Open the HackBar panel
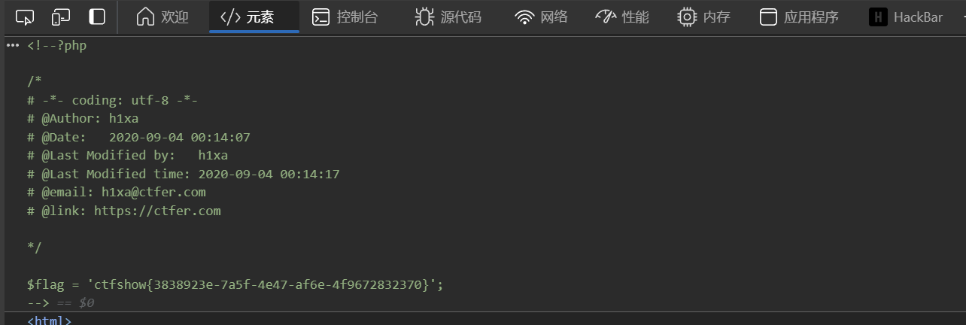Screen dimensions: 966x325 (x=906, y=17)
